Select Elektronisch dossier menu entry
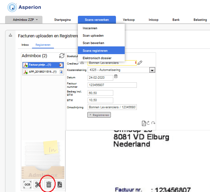This screenshot has height=192, width=210. (101, 58)
